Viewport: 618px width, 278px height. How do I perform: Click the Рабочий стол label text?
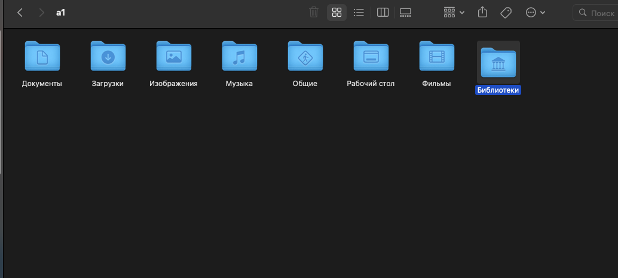[x=371, y=84]
